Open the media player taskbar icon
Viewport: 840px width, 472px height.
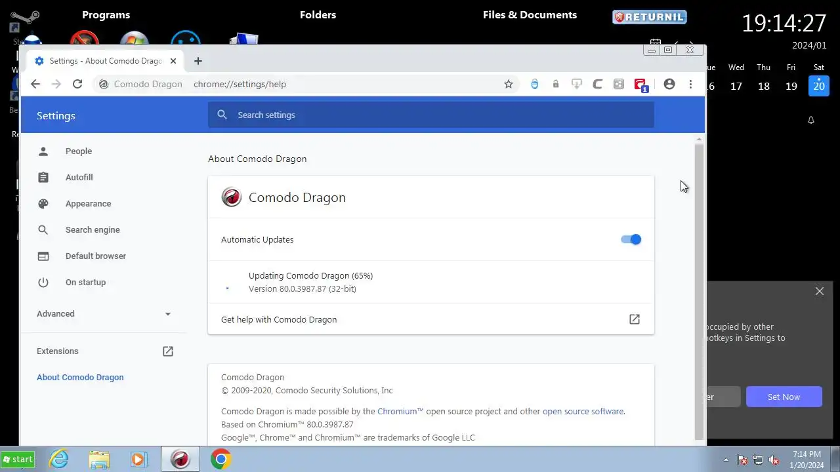[x=138, y=460]
